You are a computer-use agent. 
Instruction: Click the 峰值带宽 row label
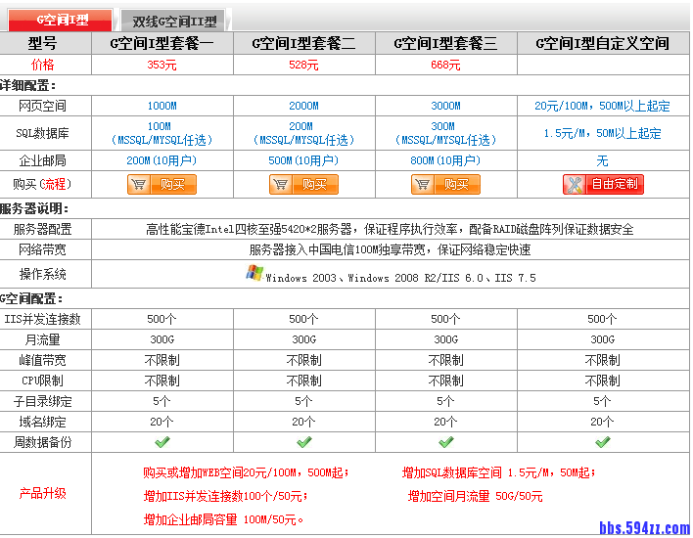(x=42, y=360)
